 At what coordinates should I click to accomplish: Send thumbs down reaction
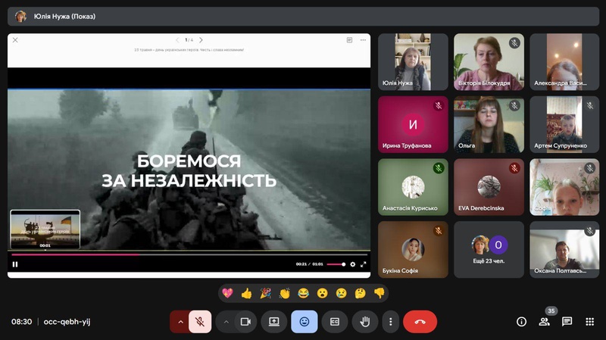(x=380, y=293)
